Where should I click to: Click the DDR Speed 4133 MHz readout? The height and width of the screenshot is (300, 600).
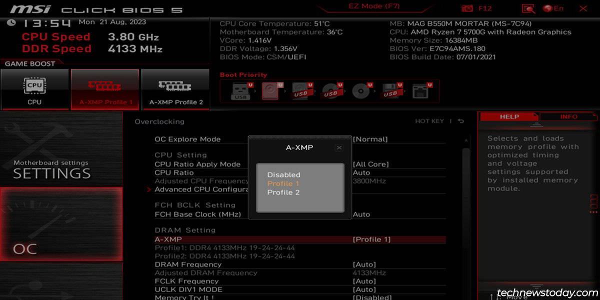(92, 49)
